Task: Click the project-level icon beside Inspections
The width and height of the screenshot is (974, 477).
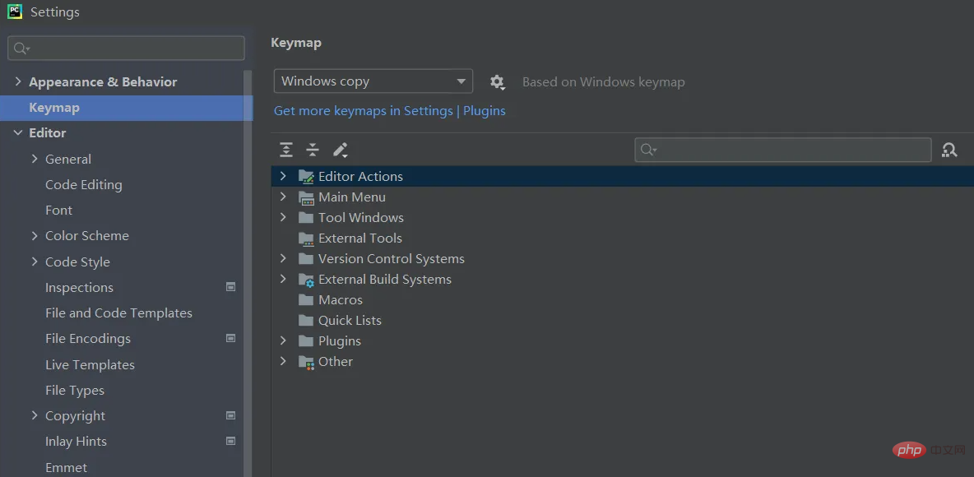Action: (x=230, y=287)
